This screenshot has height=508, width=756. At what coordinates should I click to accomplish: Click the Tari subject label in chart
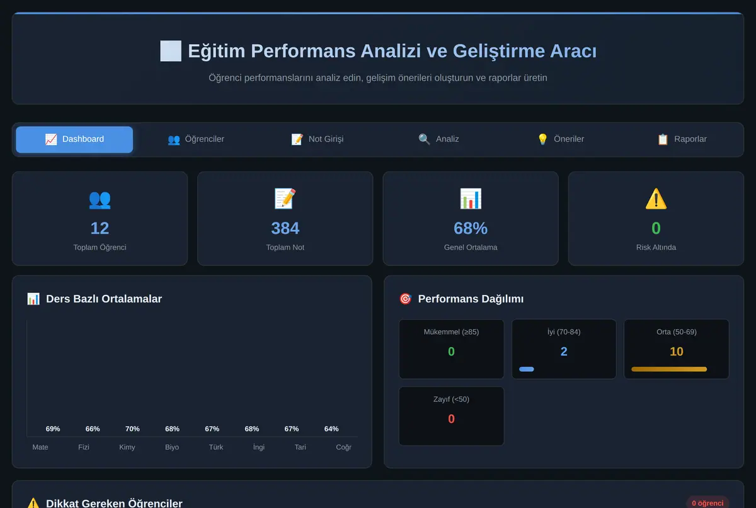[301, 447]
